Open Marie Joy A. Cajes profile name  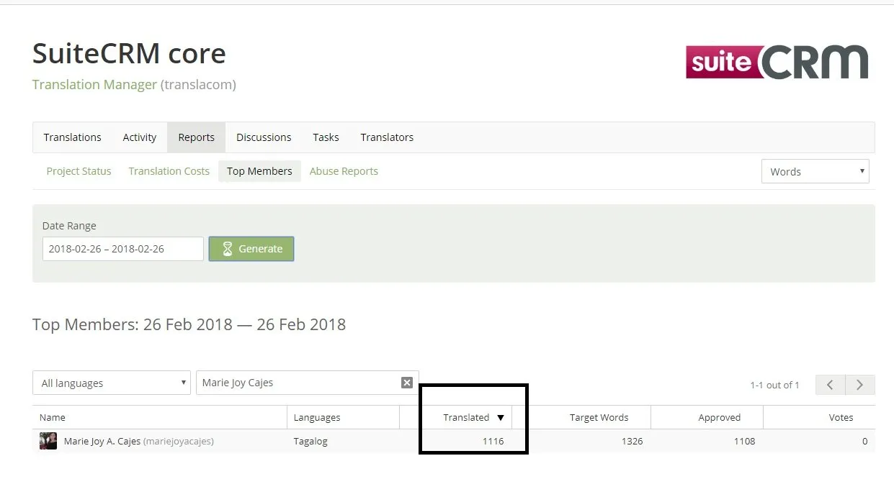click(x=102, y=441)
